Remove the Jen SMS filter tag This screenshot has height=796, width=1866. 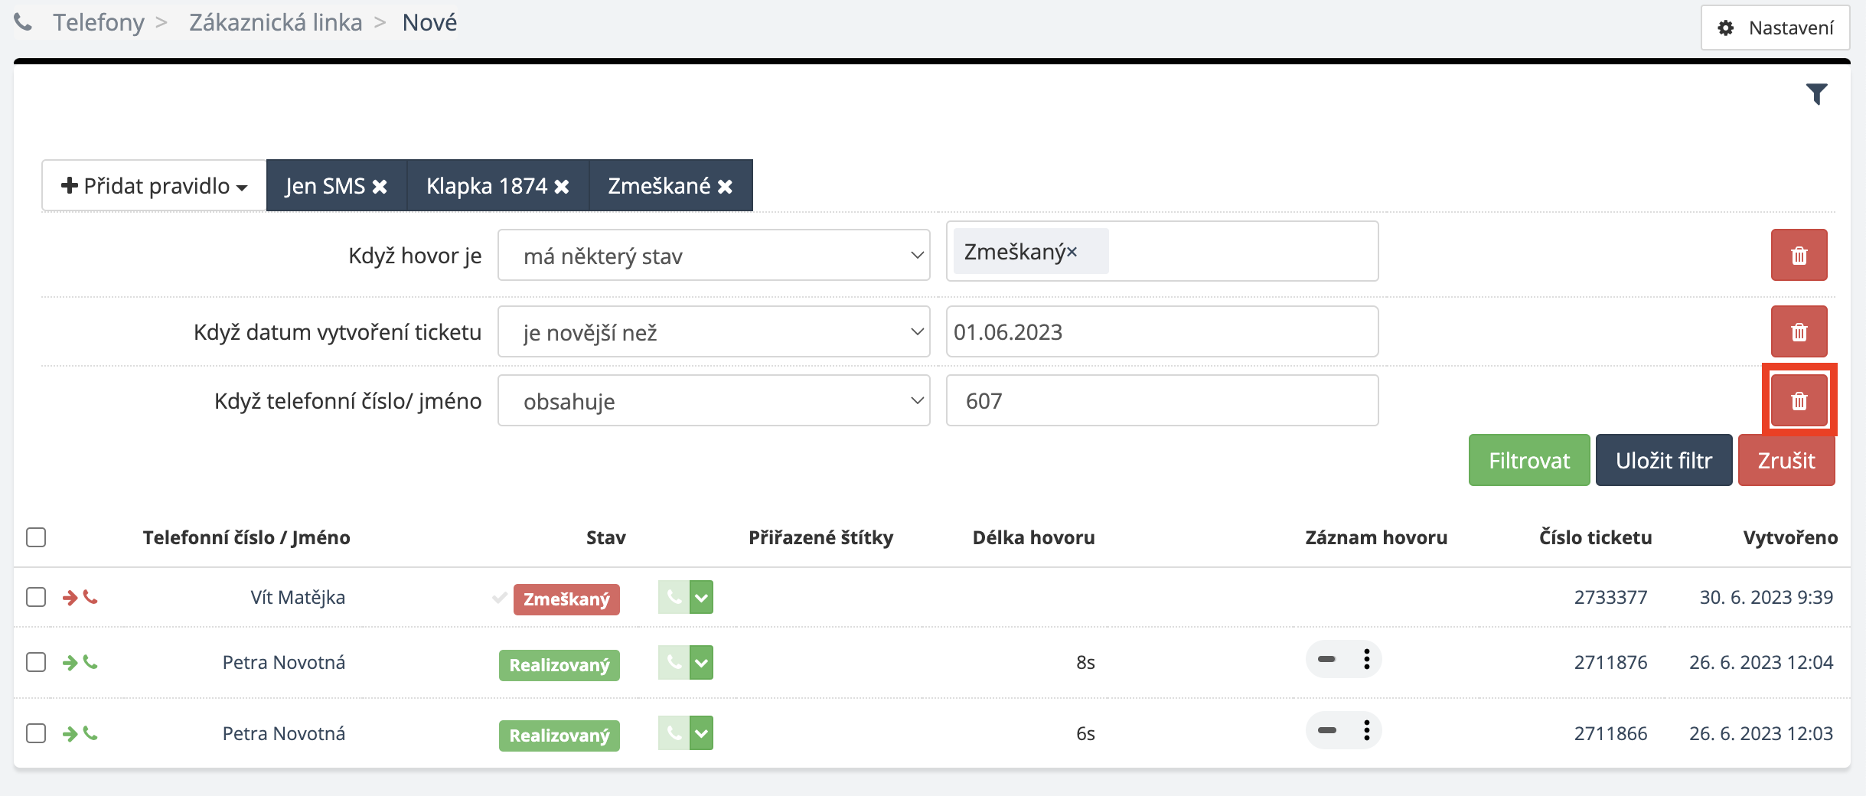(380, 187)
